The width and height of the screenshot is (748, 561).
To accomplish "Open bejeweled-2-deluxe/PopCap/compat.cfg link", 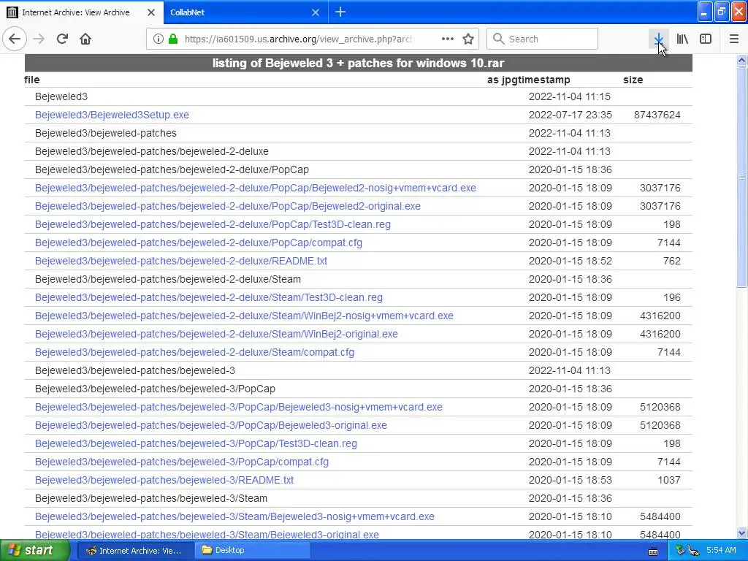I will pyautogui.click(x=199, y=243).
